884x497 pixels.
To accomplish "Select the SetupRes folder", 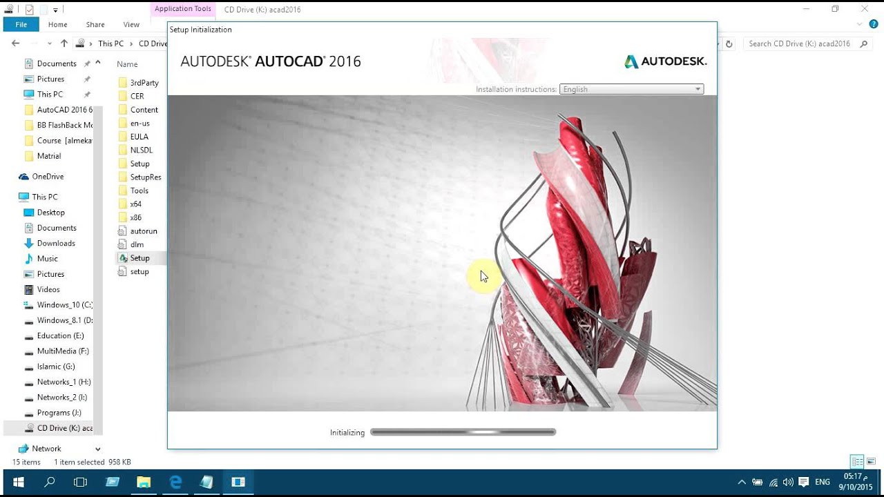I will [140, 177].
